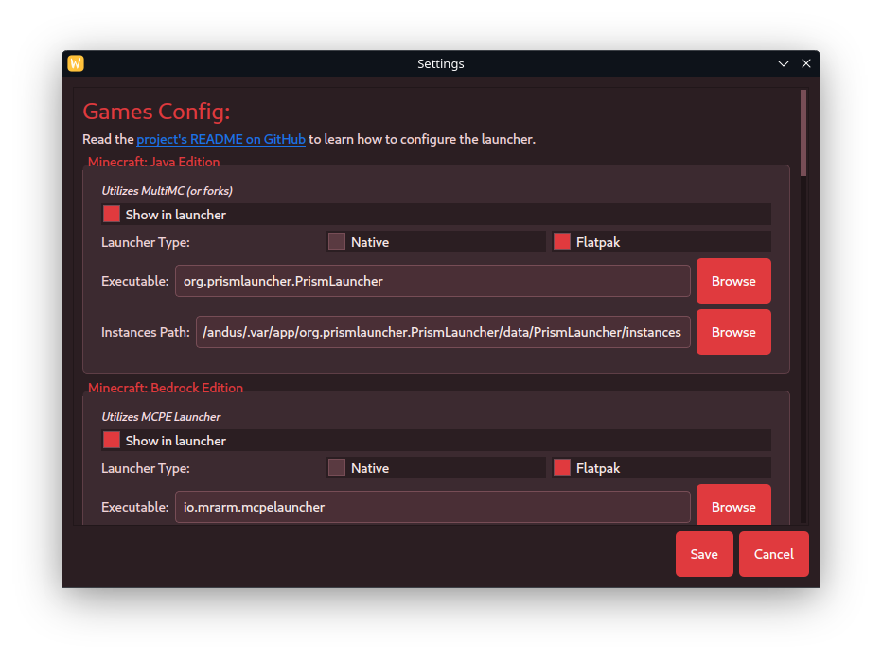This screenshot has width=882, height=661.
Task: Click the Settings window title
Action: [441, 63]
